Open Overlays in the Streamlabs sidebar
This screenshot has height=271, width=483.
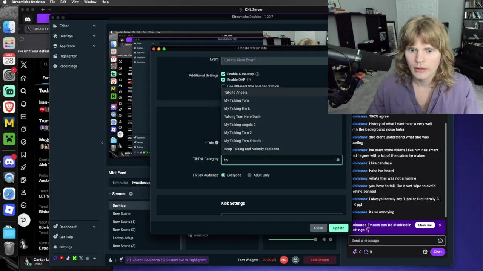[66, 36]
